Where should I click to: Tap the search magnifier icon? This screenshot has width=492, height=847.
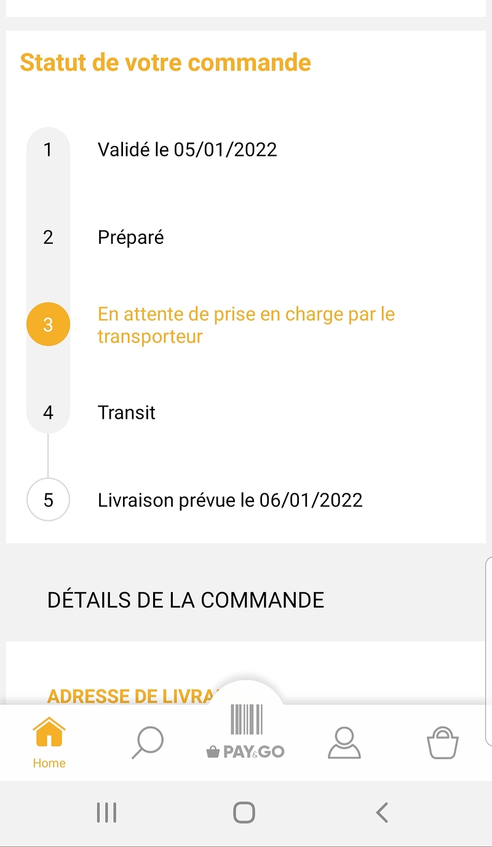pos(148,743)
